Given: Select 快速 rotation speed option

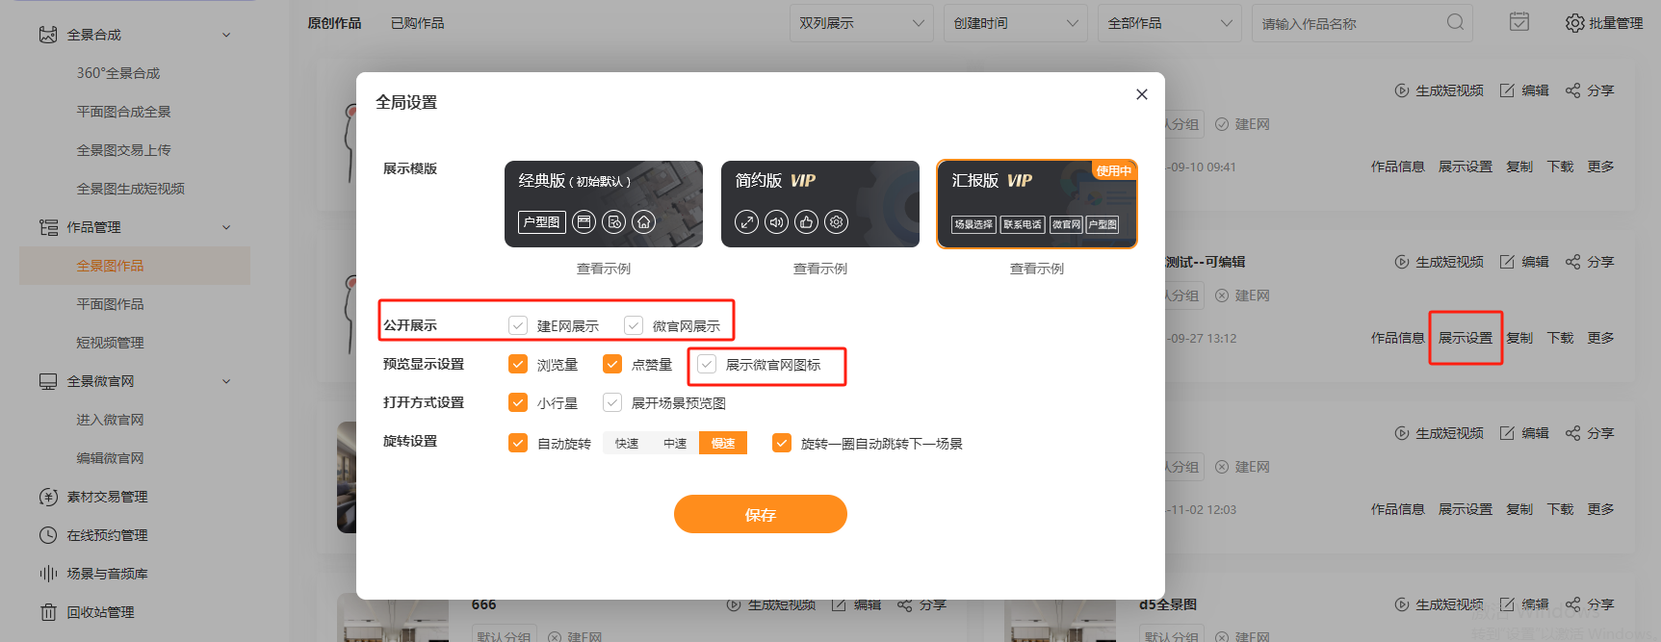Looking at the screenshot, I should click(627, 443).
